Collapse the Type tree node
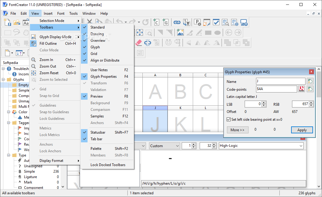This screenshot has width=322, height=197. tap(9, 155)
